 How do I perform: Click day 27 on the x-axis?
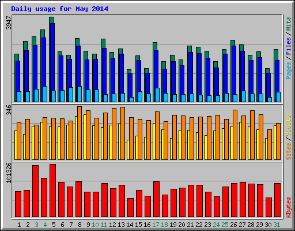[242, 225]
